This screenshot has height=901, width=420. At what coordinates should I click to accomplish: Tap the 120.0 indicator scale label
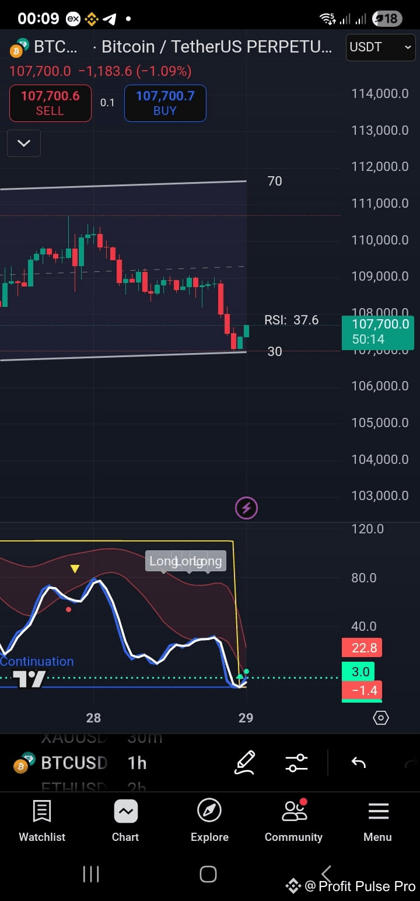coord(367,529)
